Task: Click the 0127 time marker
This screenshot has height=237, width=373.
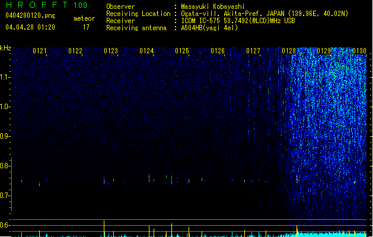Action: click(x=253, y=51)
